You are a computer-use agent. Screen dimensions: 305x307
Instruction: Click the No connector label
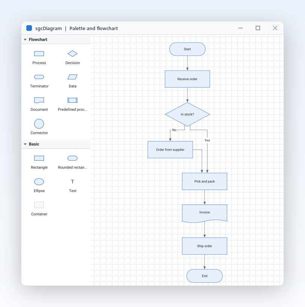[x=174, y=130]
